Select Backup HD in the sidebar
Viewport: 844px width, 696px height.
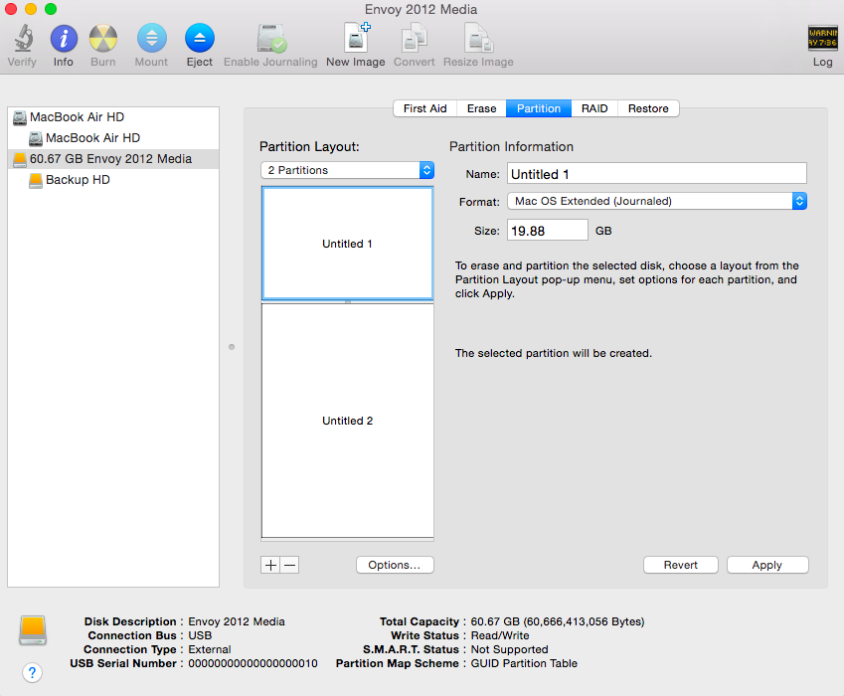pos(113,180)
